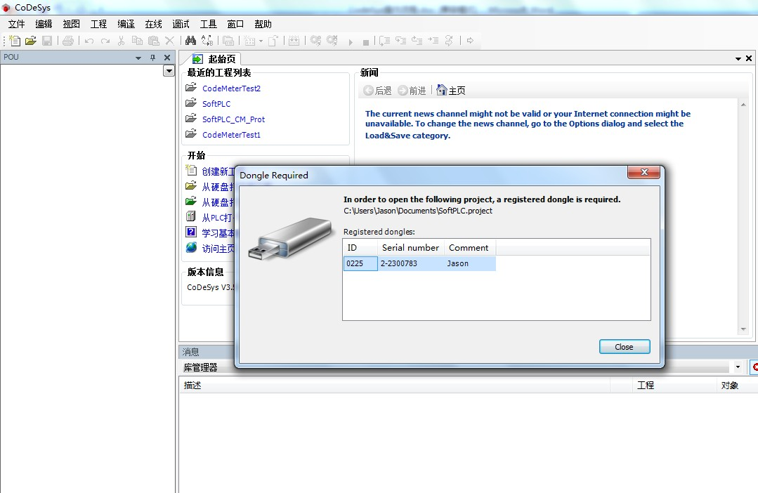Open recent project SoftPLC
The image size is (758, 493).
(x=216, y=104)
